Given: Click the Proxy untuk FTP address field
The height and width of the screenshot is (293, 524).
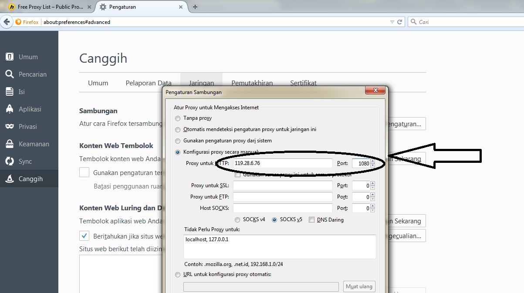Looking at the screenshot, I should click(283, 197).
